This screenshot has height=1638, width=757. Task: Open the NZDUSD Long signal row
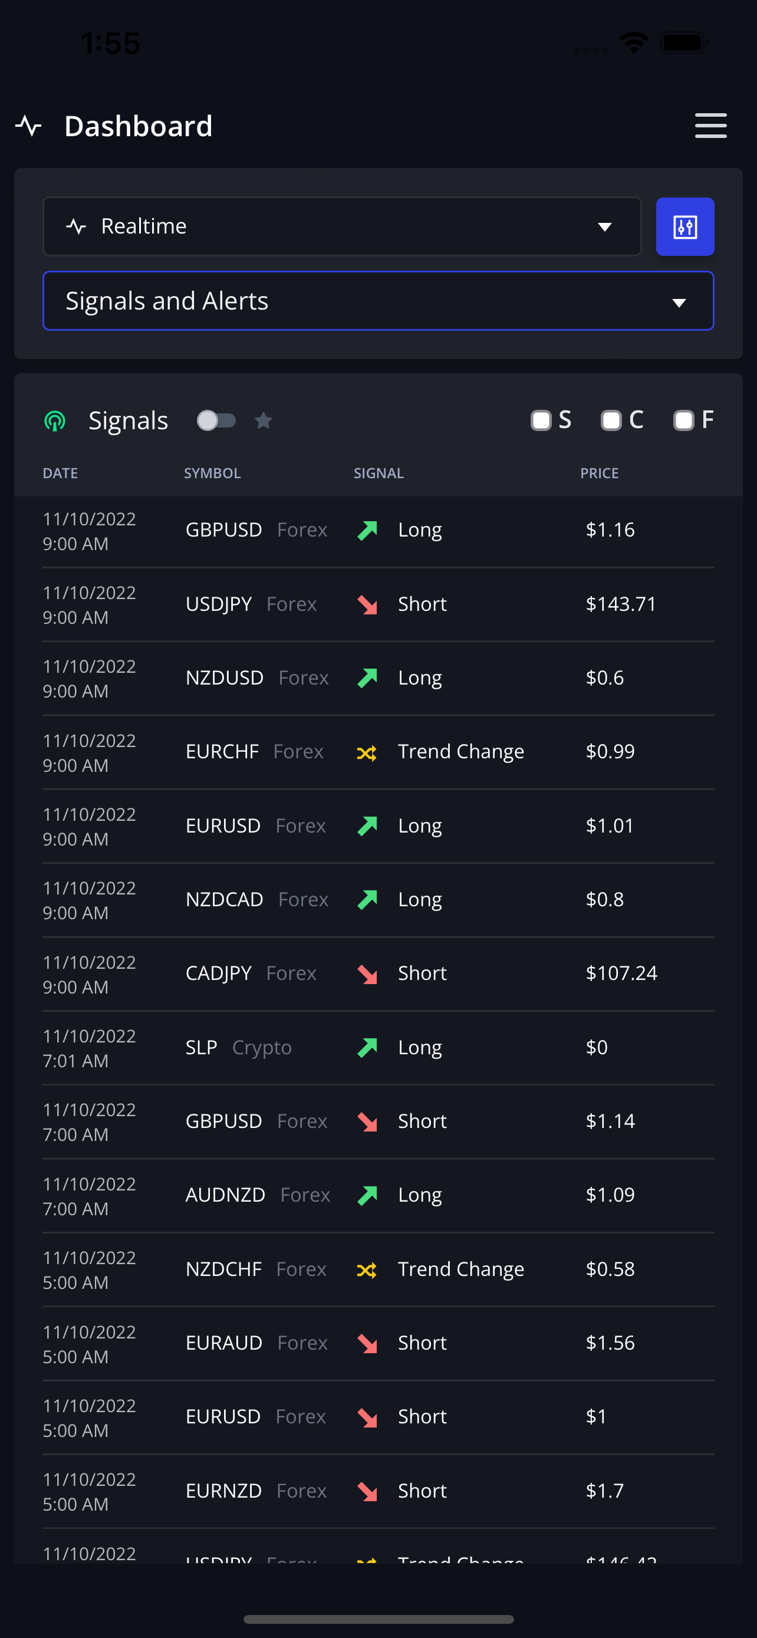click(378, 679)
